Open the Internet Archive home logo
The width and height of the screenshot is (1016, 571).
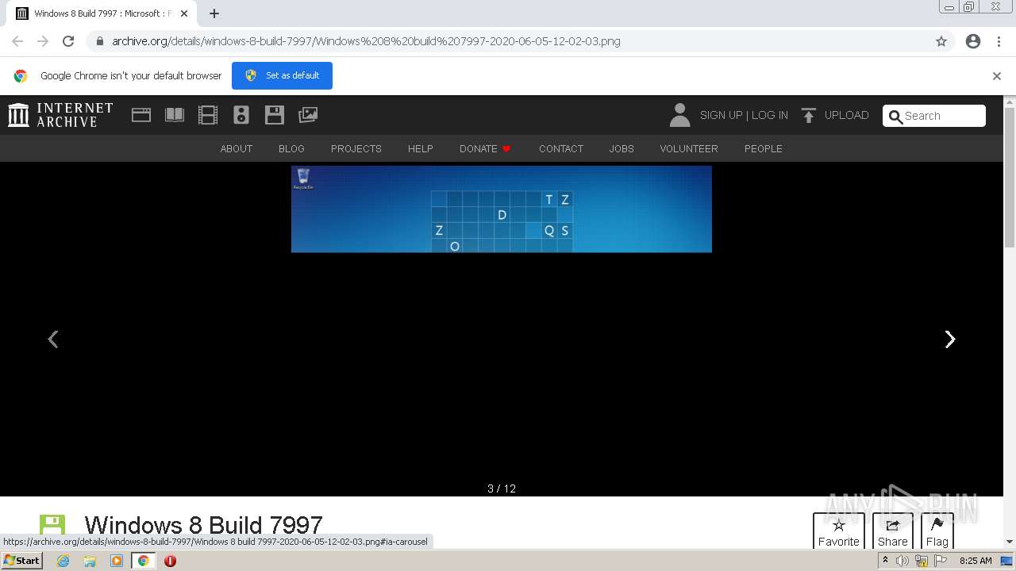pos(60,115)
